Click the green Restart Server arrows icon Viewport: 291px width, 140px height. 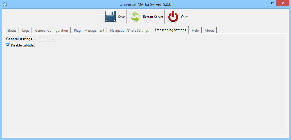point(135,17)
